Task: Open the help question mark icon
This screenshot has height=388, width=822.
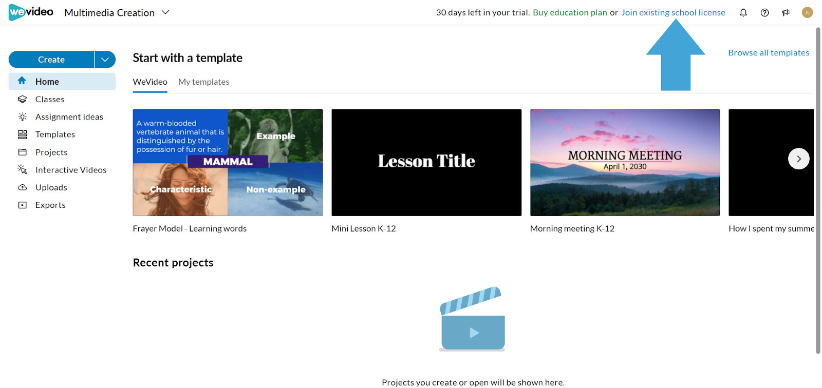Action: (765, 13)
